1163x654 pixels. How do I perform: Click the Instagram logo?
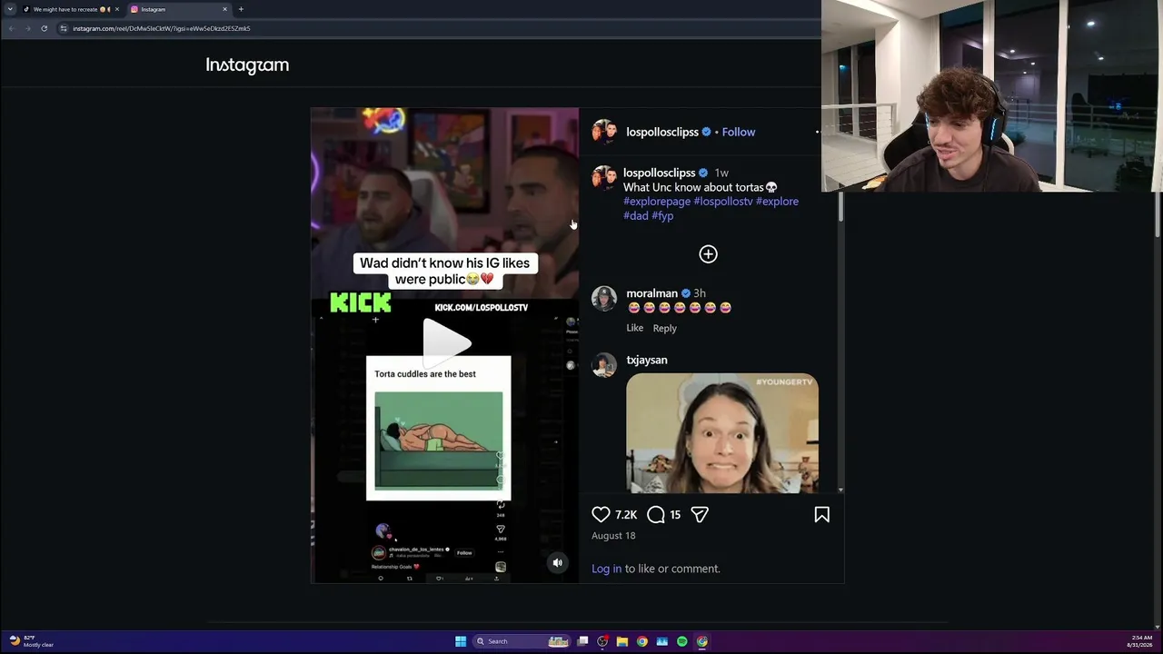point(247,64)
